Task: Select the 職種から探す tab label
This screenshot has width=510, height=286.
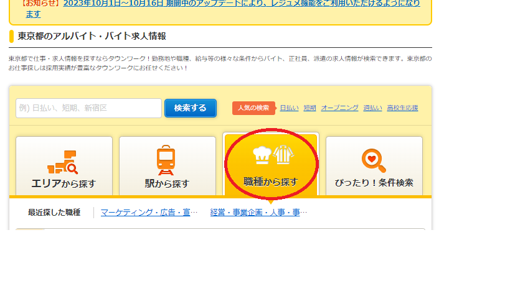Action: click(x=271, y=182)
